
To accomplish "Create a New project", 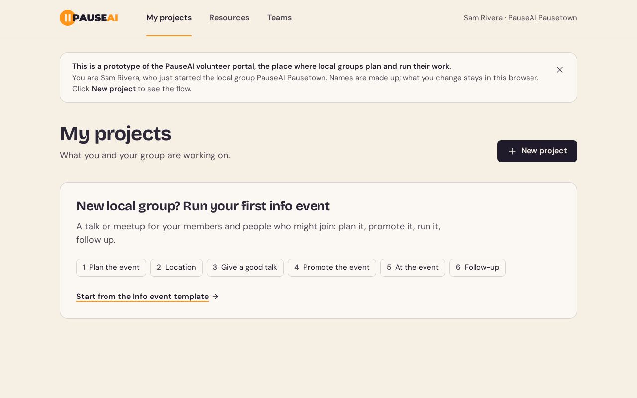I will point(537,151).
